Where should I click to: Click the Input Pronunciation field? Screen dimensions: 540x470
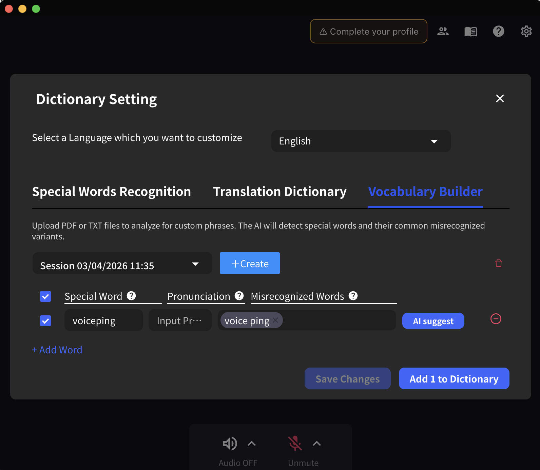pyautogui.click(x=180, y=320)
